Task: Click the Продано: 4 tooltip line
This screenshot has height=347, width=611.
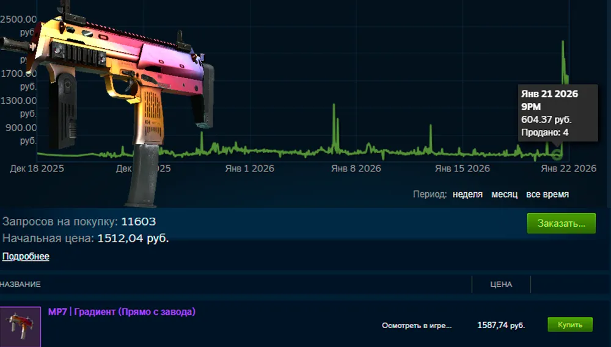Action: point(545,132)
